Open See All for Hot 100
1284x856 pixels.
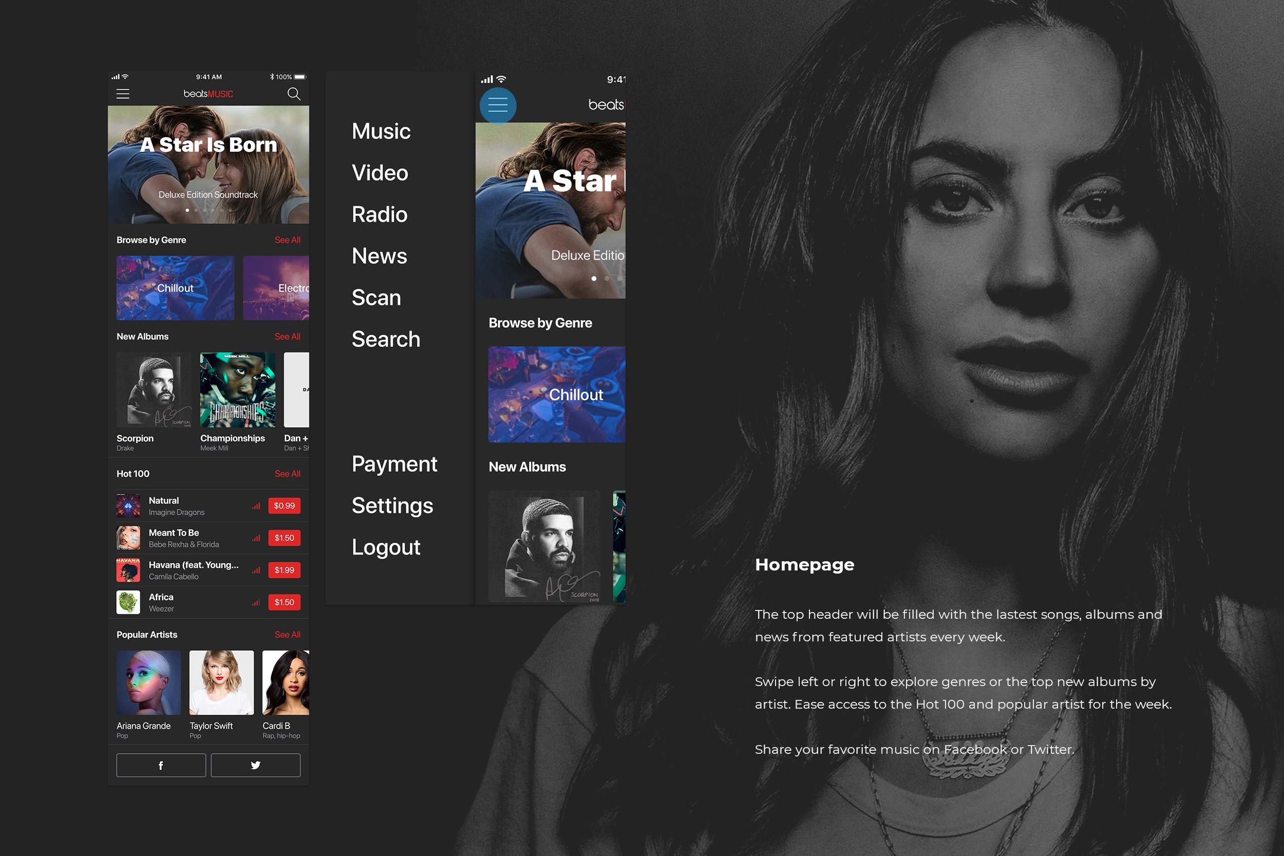(287, 474)
